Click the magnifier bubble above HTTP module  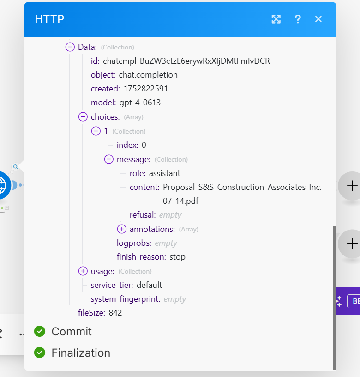point(16,167)
